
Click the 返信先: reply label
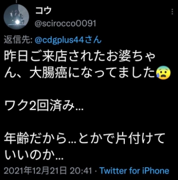pos(18,40)
